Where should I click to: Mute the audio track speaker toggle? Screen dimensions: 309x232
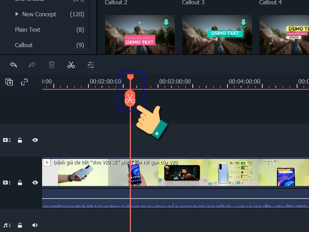tap(35, 225)
